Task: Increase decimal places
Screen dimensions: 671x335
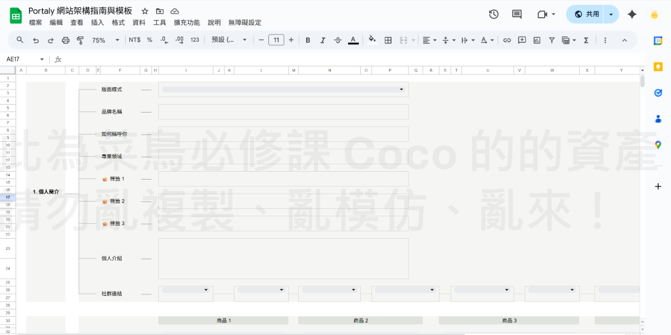Action: click(x=179, y=40)
